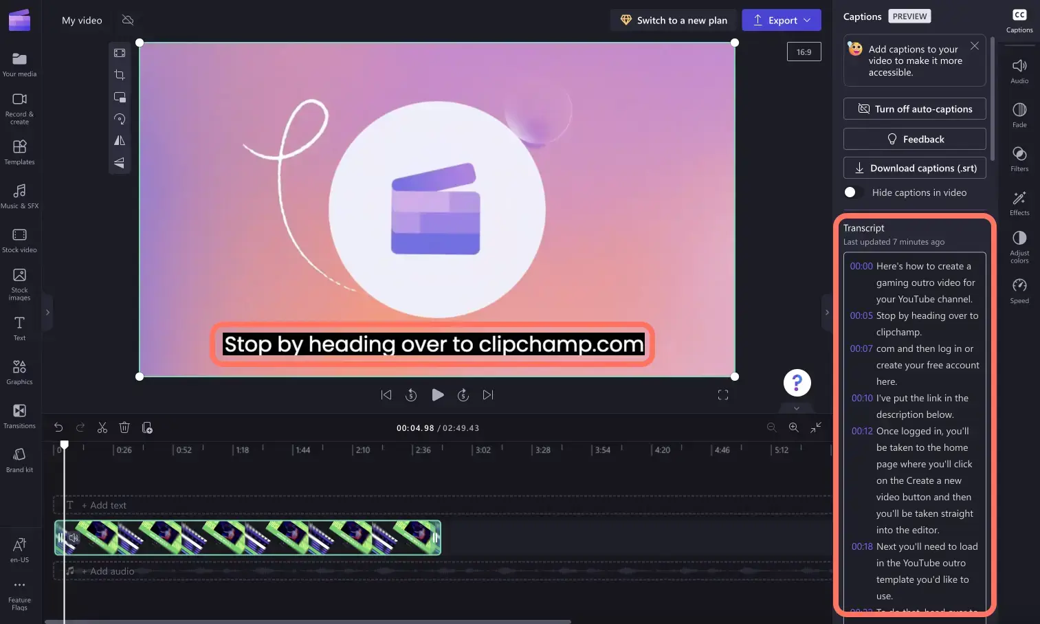Open the Effects panel on the right

1019,201
